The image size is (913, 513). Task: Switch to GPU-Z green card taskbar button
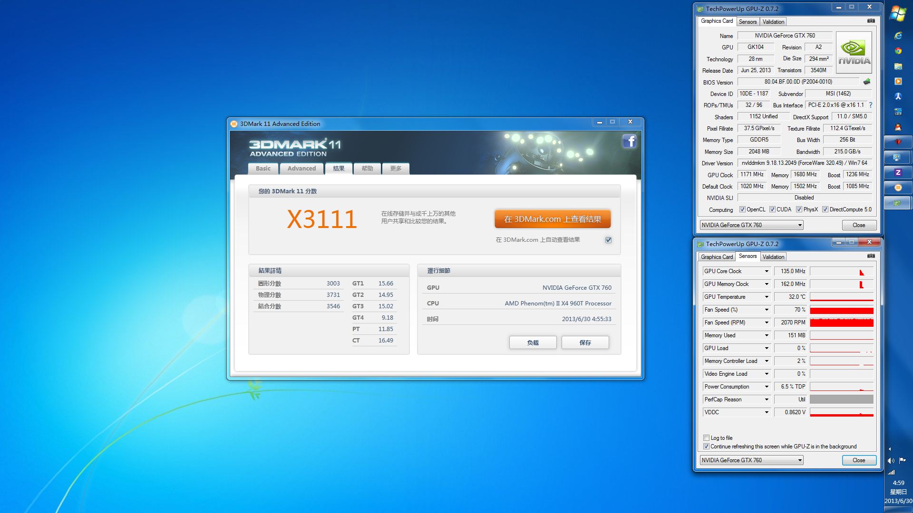pos(898,203)
